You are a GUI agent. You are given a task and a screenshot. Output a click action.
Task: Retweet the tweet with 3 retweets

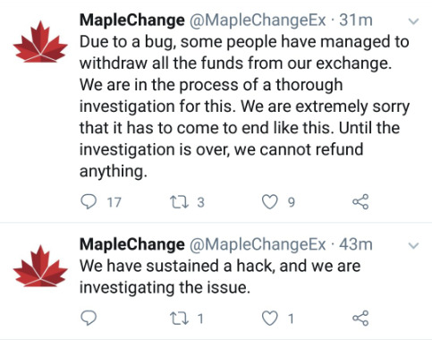[179, 202]
